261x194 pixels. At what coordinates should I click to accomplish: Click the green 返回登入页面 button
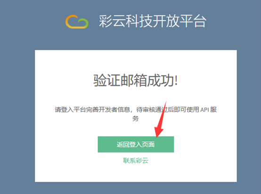click(x=136, y=144)
